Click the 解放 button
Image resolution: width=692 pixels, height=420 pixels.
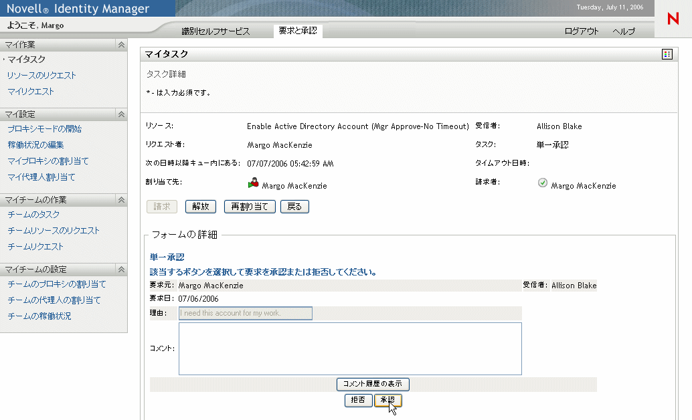click(x=201, y=207)
